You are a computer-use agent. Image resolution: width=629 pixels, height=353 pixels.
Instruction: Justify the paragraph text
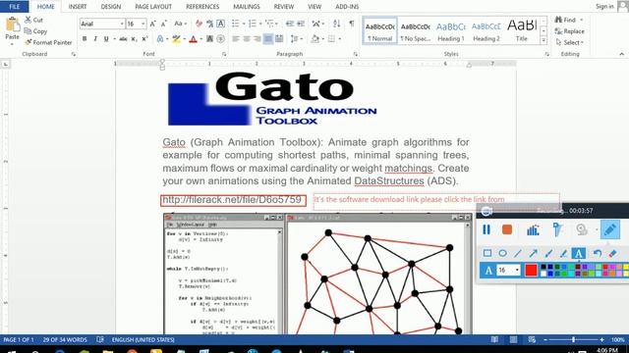coord(268,39)
